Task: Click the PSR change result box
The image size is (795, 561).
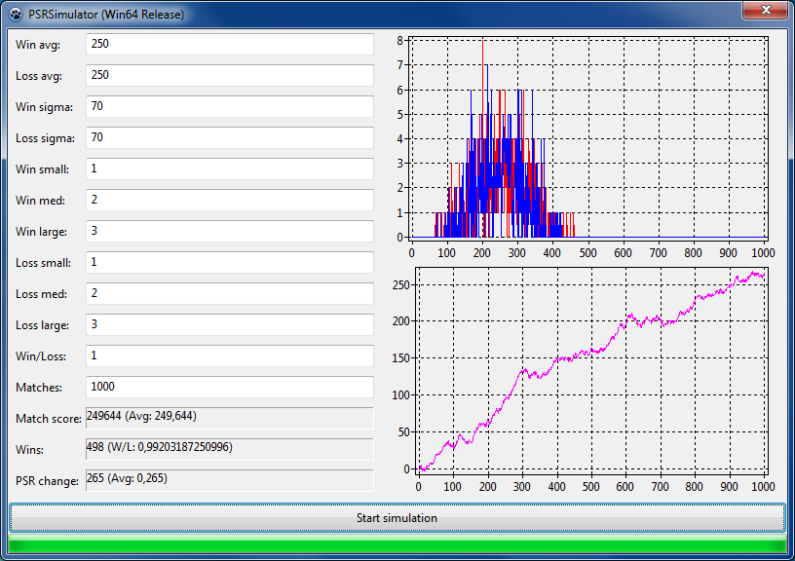Action: click(230, 480)
